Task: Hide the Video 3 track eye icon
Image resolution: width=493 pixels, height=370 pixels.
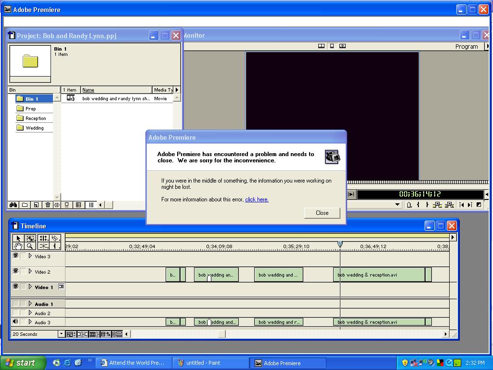Action: point(15,256)
